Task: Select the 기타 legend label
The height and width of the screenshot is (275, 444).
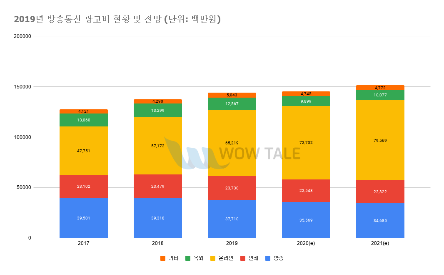Action: (174, 258)
